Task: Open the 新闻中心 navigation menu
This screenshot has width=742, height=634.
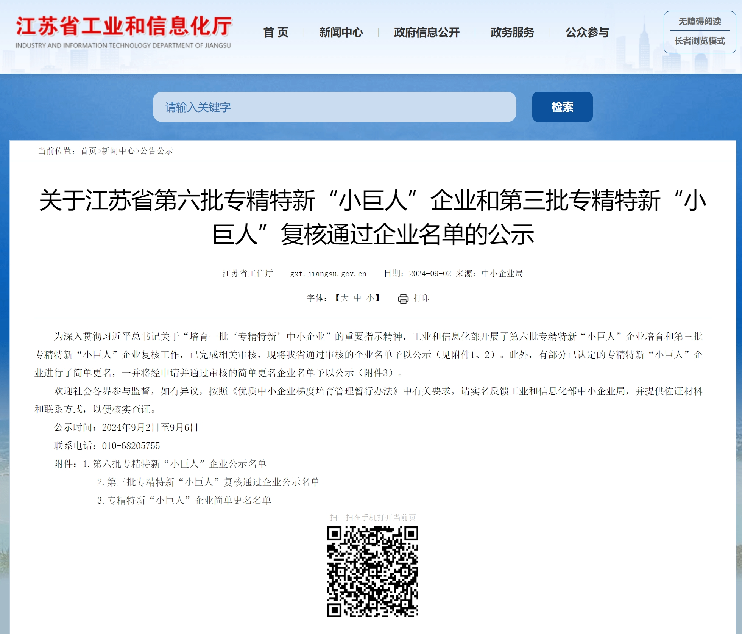Action: tap(341, 33)
